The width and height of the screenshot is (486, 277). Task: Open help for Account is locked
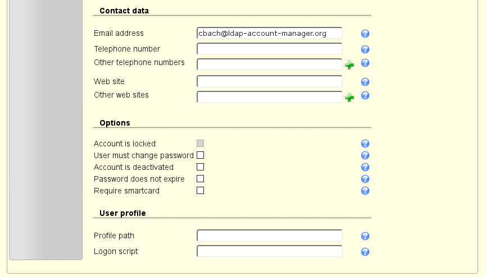[365, 144]
